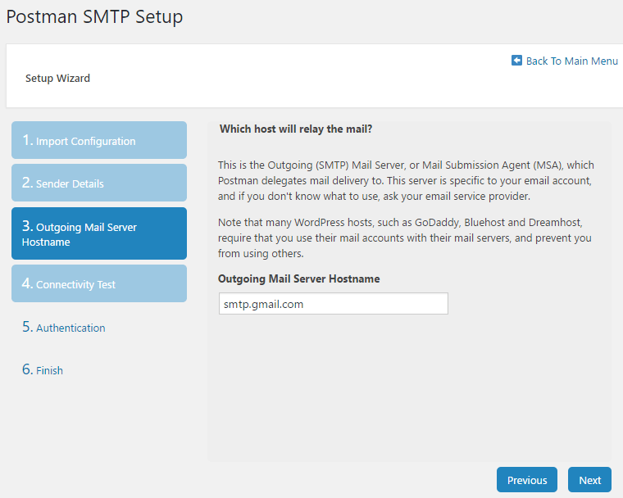Select Outgoing Mail Server Hostname step
Screen dimensions: 623x498
99,233
